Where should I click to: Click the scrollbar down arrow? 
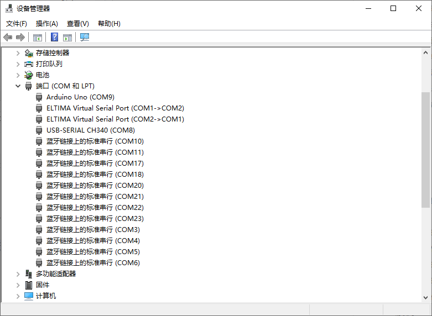425,298
